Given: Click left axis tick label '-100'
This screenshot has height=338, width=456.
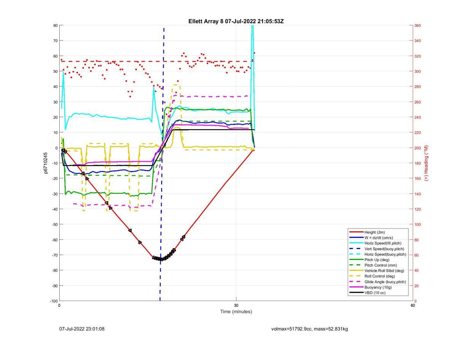Looking at the screenshot, I should point(54,301).
